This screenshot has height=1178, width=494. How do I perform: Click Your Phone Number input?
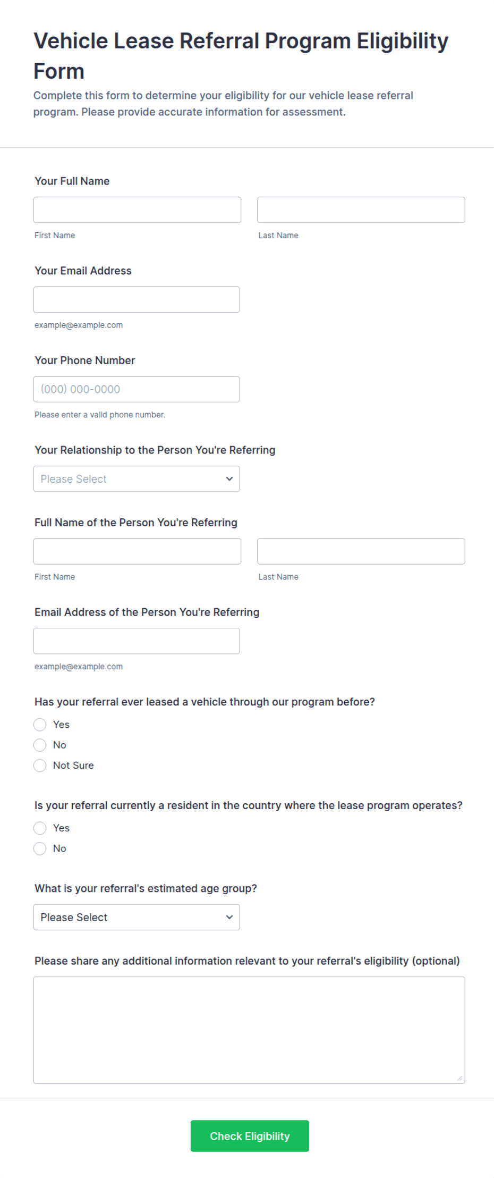pos(137,389)
